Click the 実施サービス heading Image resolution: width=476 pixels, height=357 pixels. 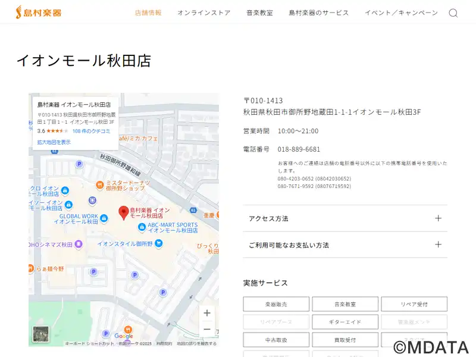[265, 283]
